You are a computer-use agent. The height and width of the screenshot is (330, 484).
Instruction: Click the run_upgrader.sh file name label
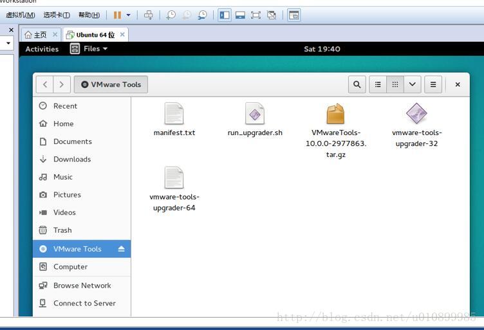coord(255,133)
